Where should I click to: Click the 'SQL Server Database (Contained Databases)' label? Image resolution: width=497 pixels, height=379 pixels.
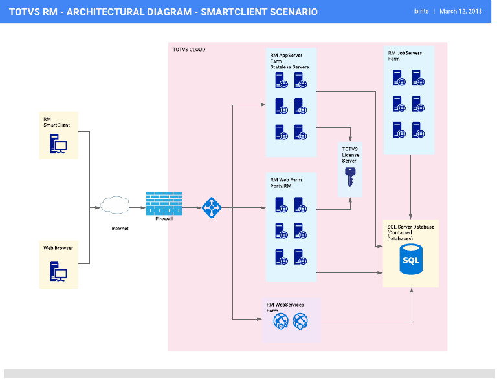point(410,233)
